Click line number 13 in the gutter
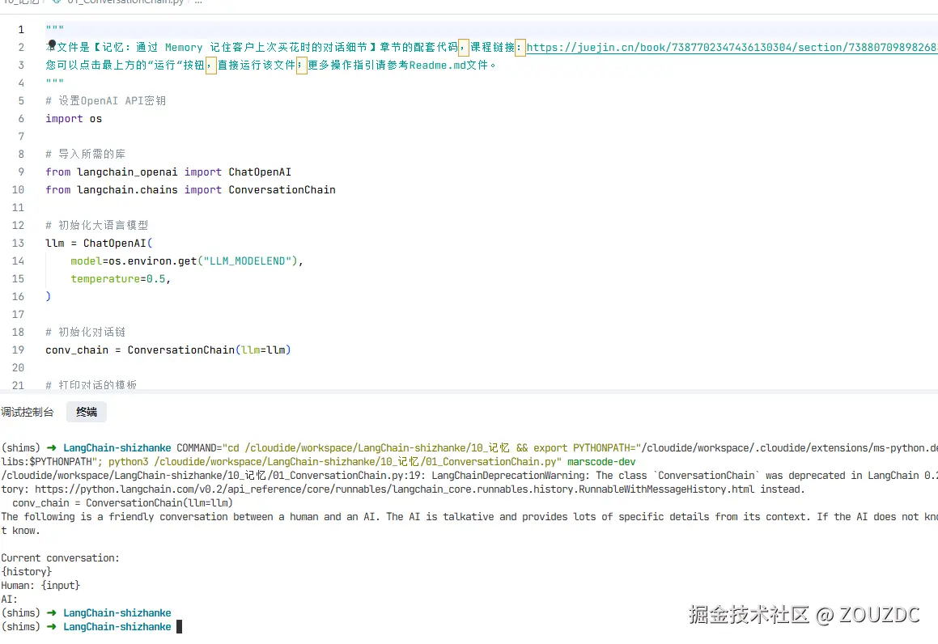938x644 pixels. 18,243
